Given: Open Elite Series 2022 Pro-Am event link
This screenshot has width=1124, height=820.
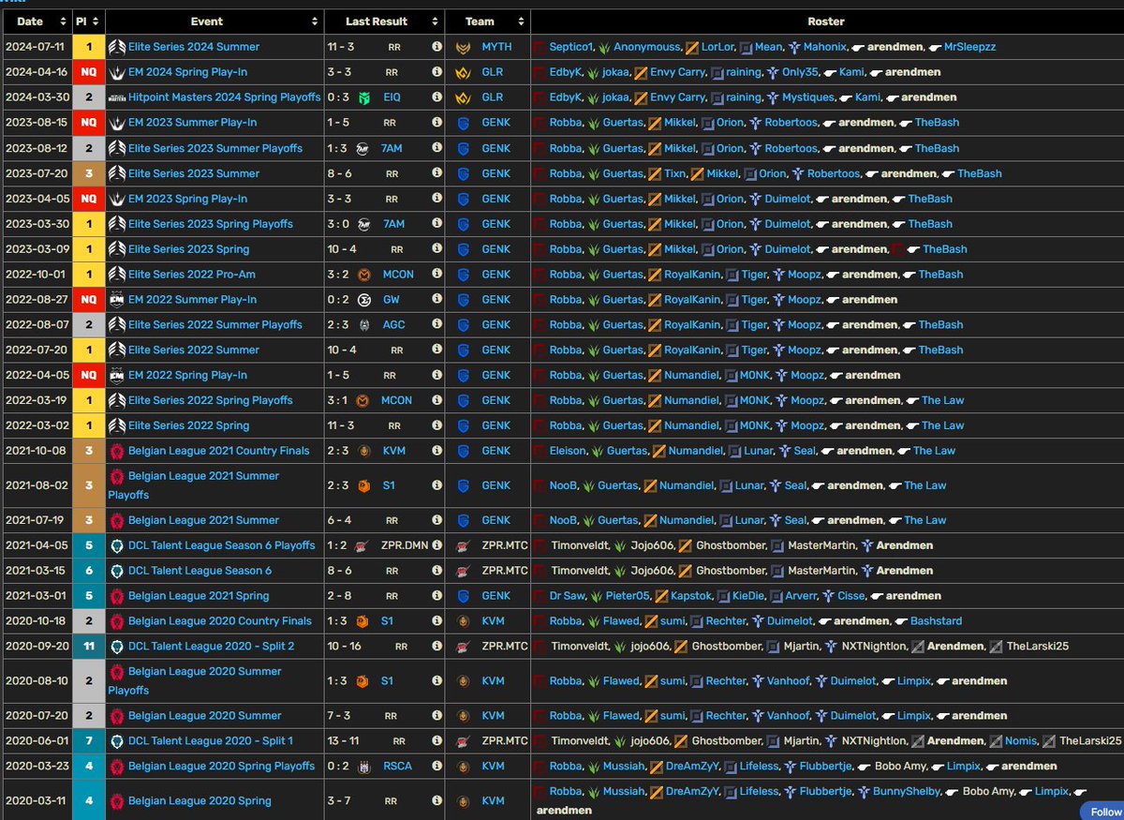Looking at the screenshot, I should point(192,275).
